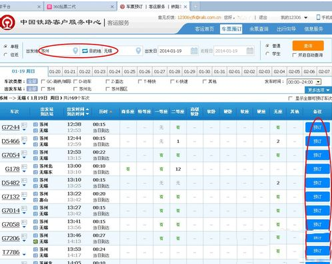Click the 无锡 station icon in G7206 row
This screenshot has height=264, width=332.
pyautogui.click(x=35, y=241)
